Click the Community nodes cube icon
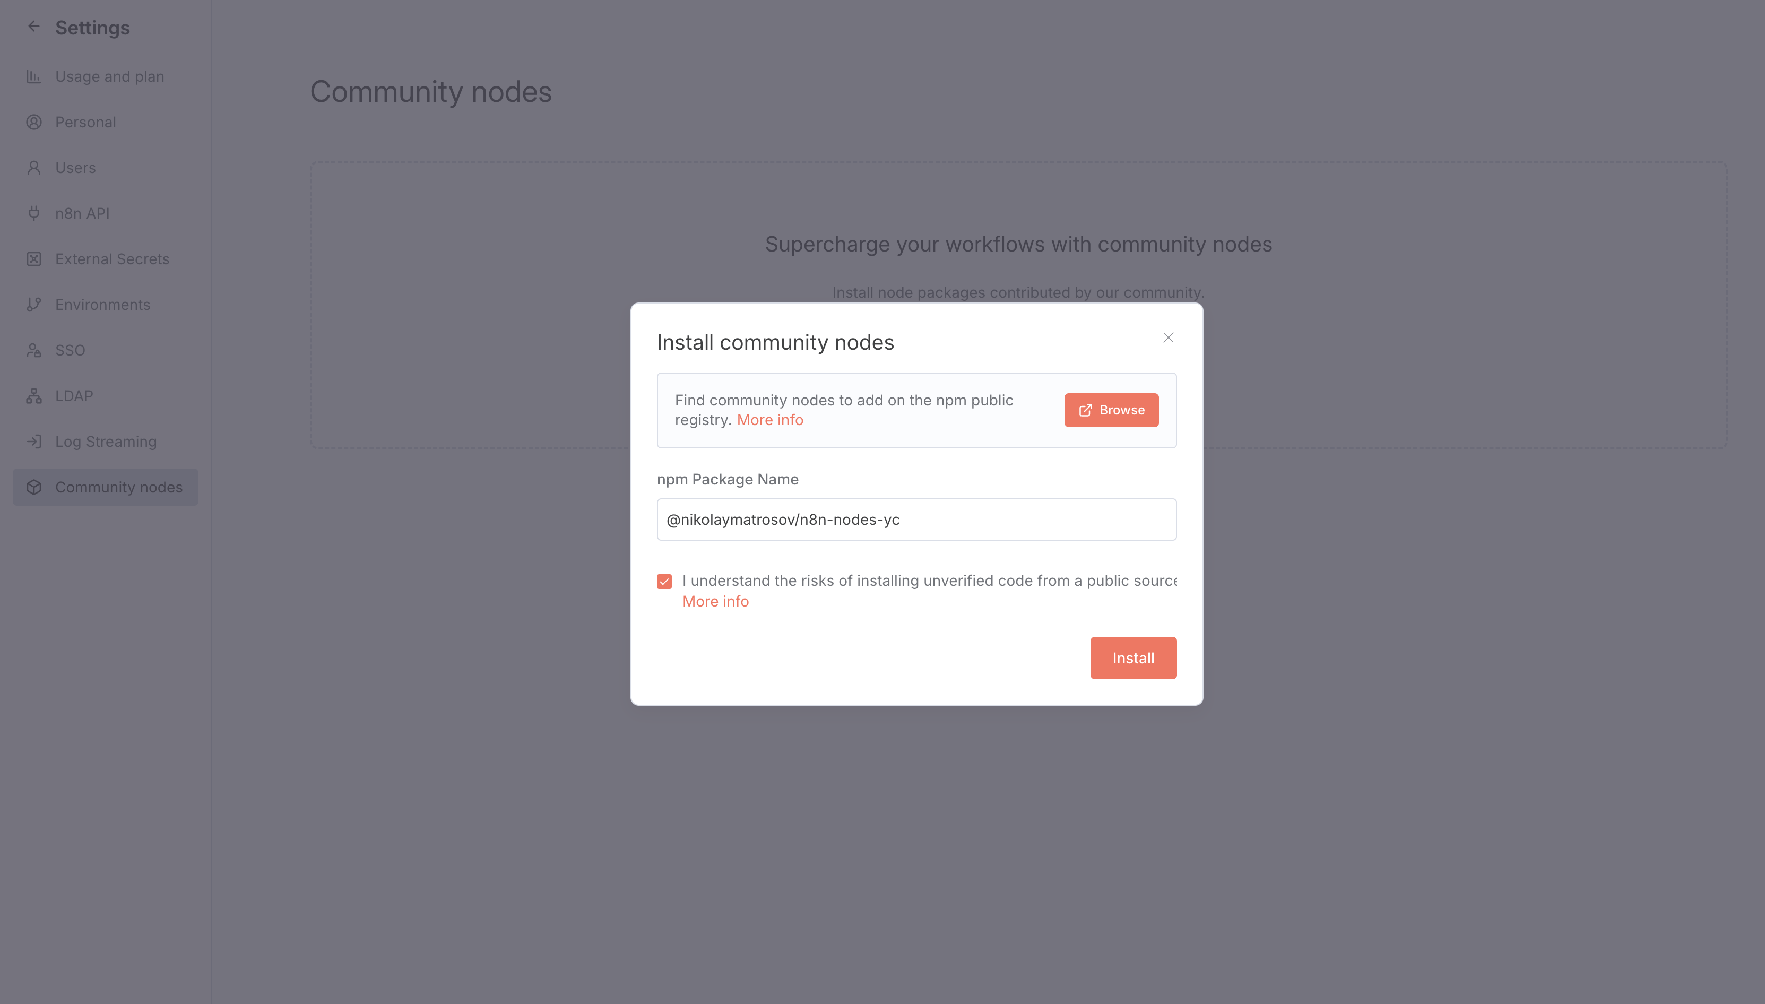This screenshot has height=1004, width=1765. (x=34, y=487)
